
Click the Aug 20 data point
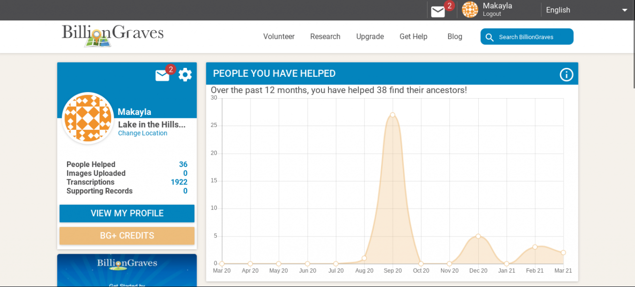tap(364, 258)
